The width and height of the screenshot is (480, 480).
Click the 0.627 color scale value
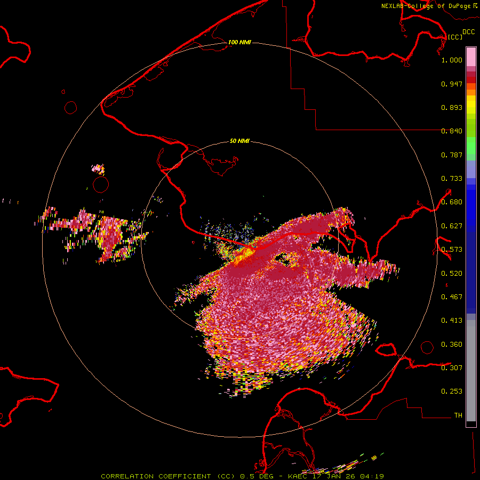[x=452, y=226]
